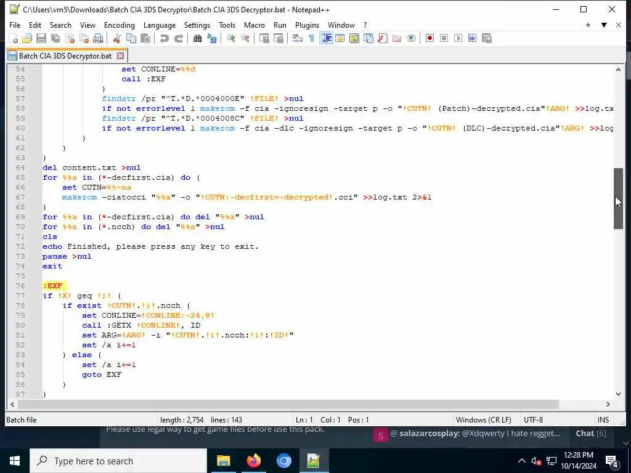This screenshot has height=473, width=631.
Task: Click Windows (CR LF) in status bar
Action: tap(483, 420)
